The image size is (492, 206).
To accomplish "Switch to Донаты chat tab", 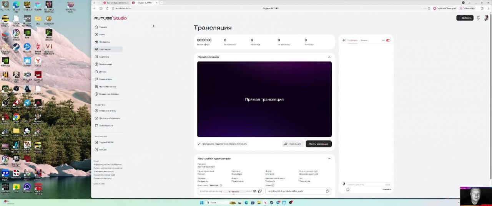I will point(364,40).
